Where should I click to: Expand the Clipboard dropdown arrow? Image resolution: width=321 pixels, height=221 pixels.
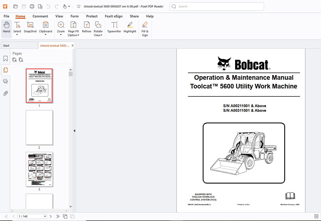click(x=45, y=35)
